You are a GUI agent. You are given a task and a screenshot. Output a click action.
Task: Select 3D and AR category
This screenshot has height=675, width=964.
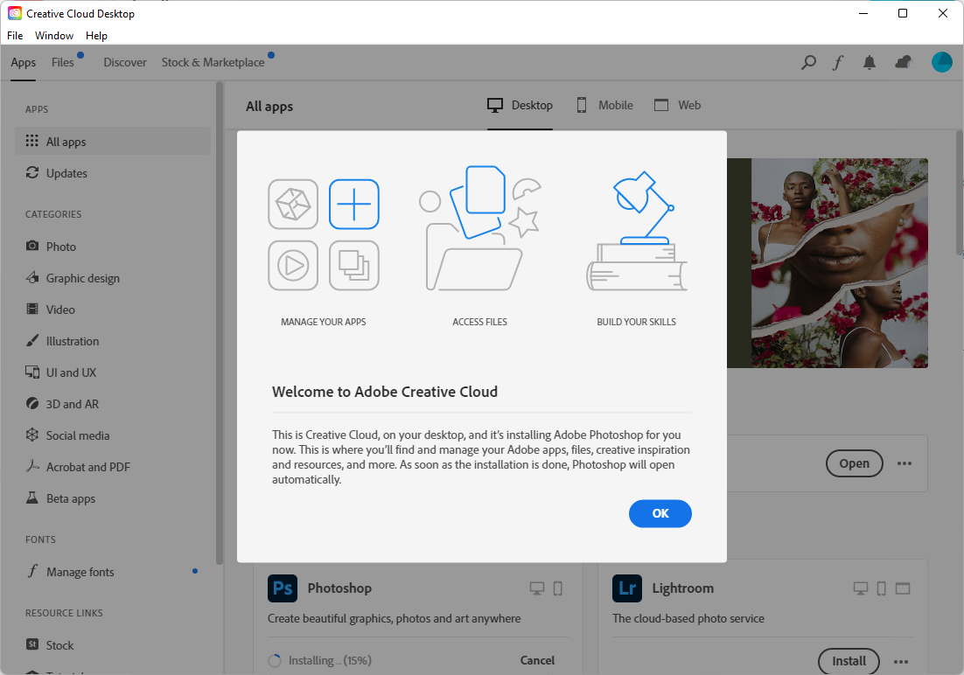coord(72,404)
